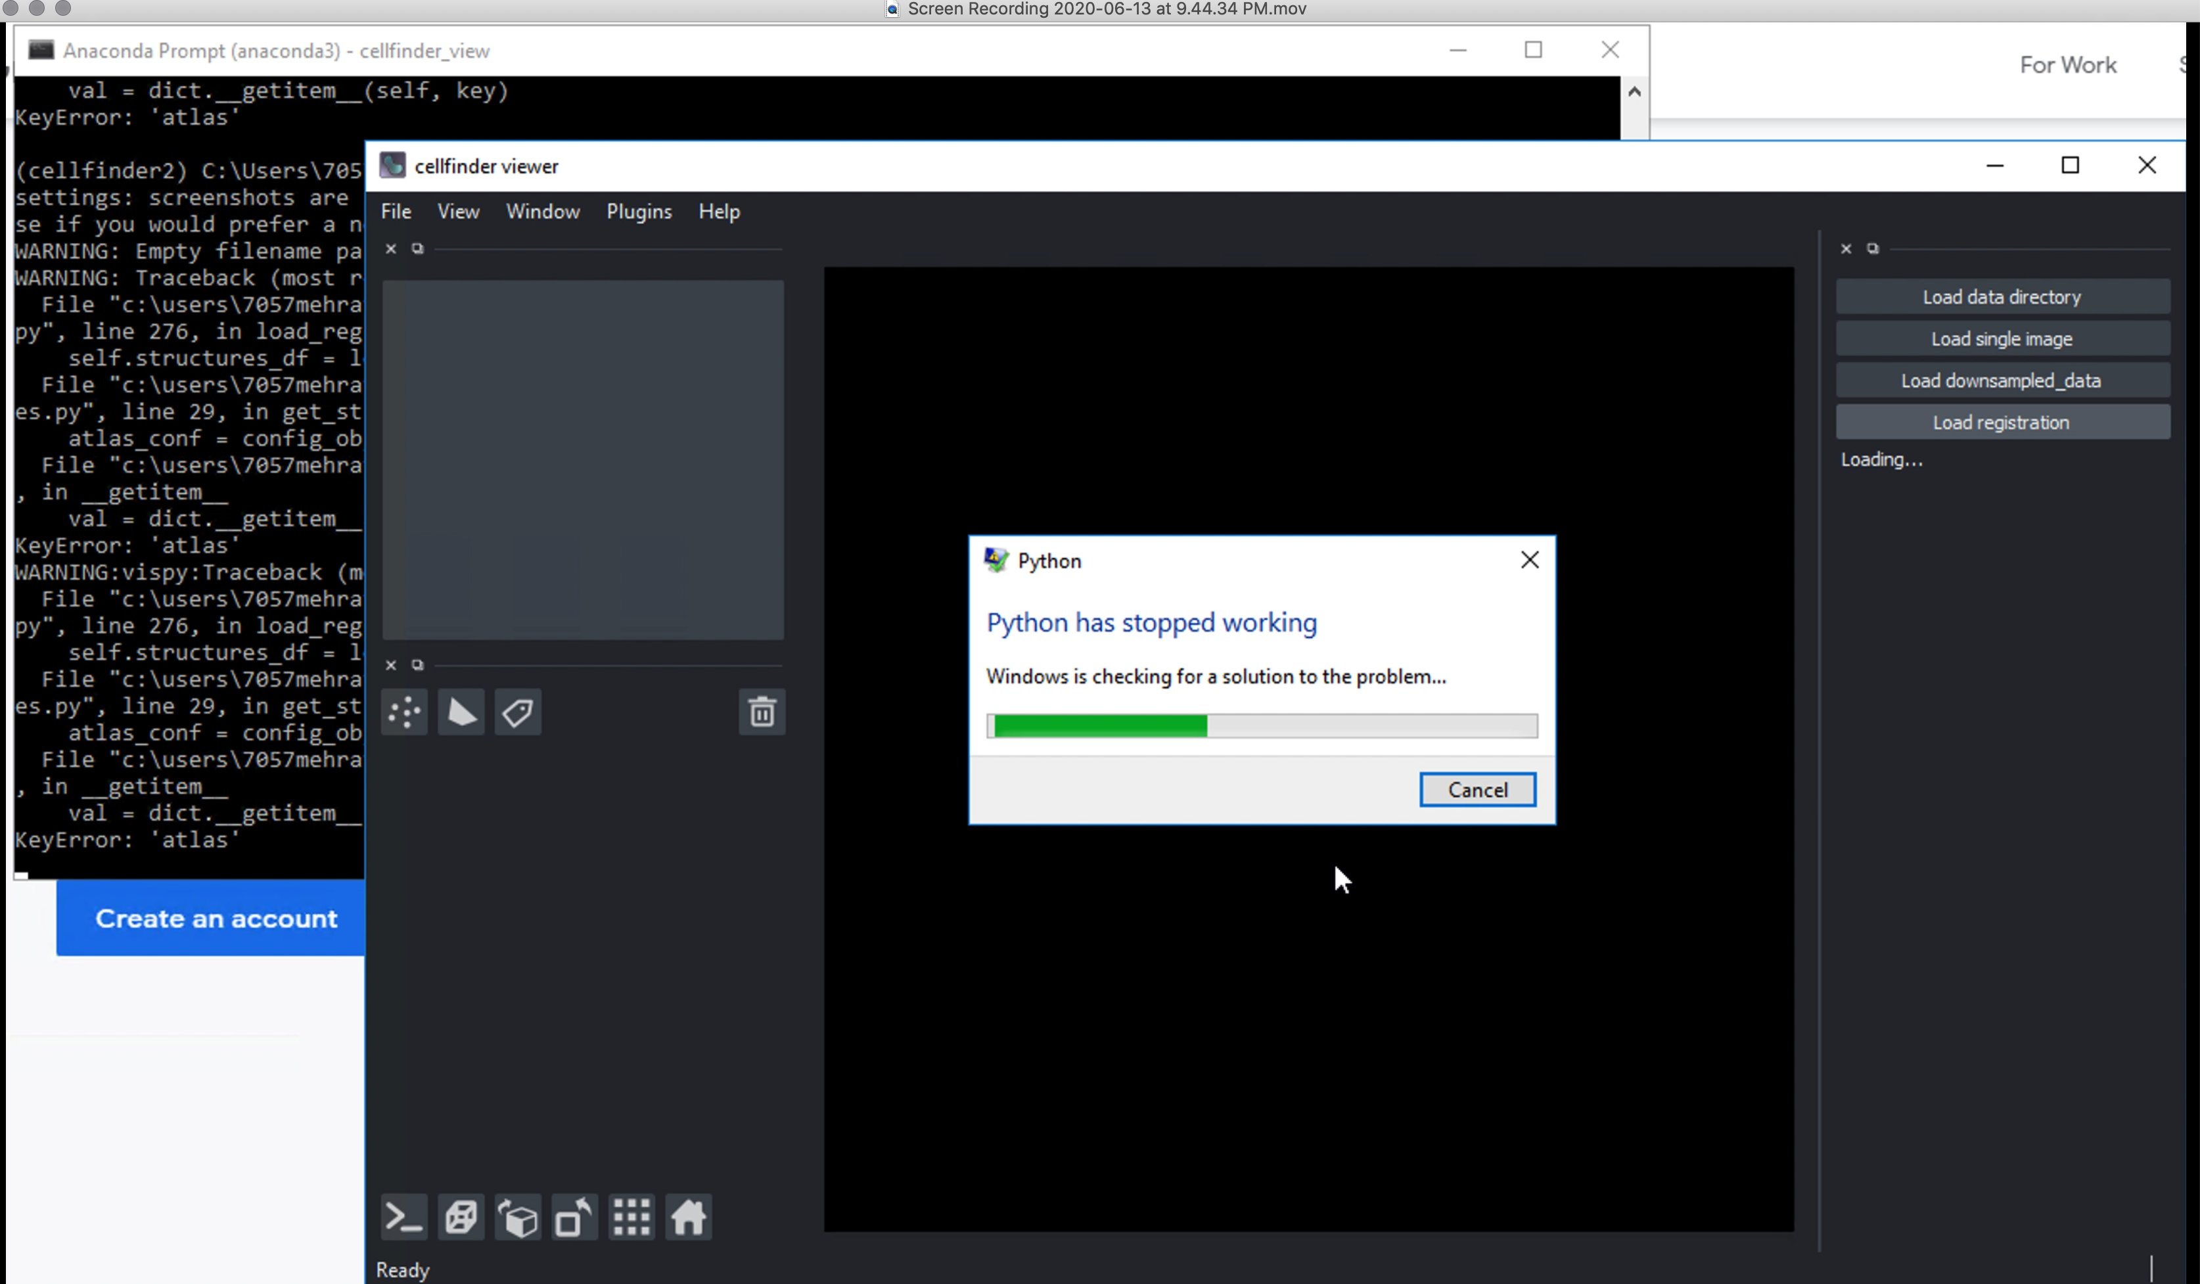Click the new points layer icon
Viewport: 2200px width, 1284px height.
click(x=404, y=712)
